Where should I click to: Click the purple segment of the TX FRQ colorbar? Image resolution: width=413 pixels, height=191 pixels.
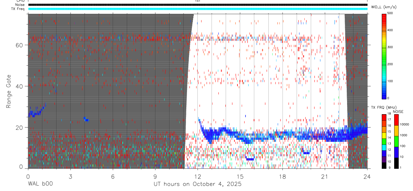[384, 159]
